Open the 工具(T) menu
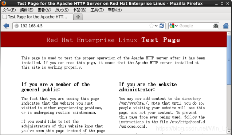 pyautogui.click(x=97, y=10)
